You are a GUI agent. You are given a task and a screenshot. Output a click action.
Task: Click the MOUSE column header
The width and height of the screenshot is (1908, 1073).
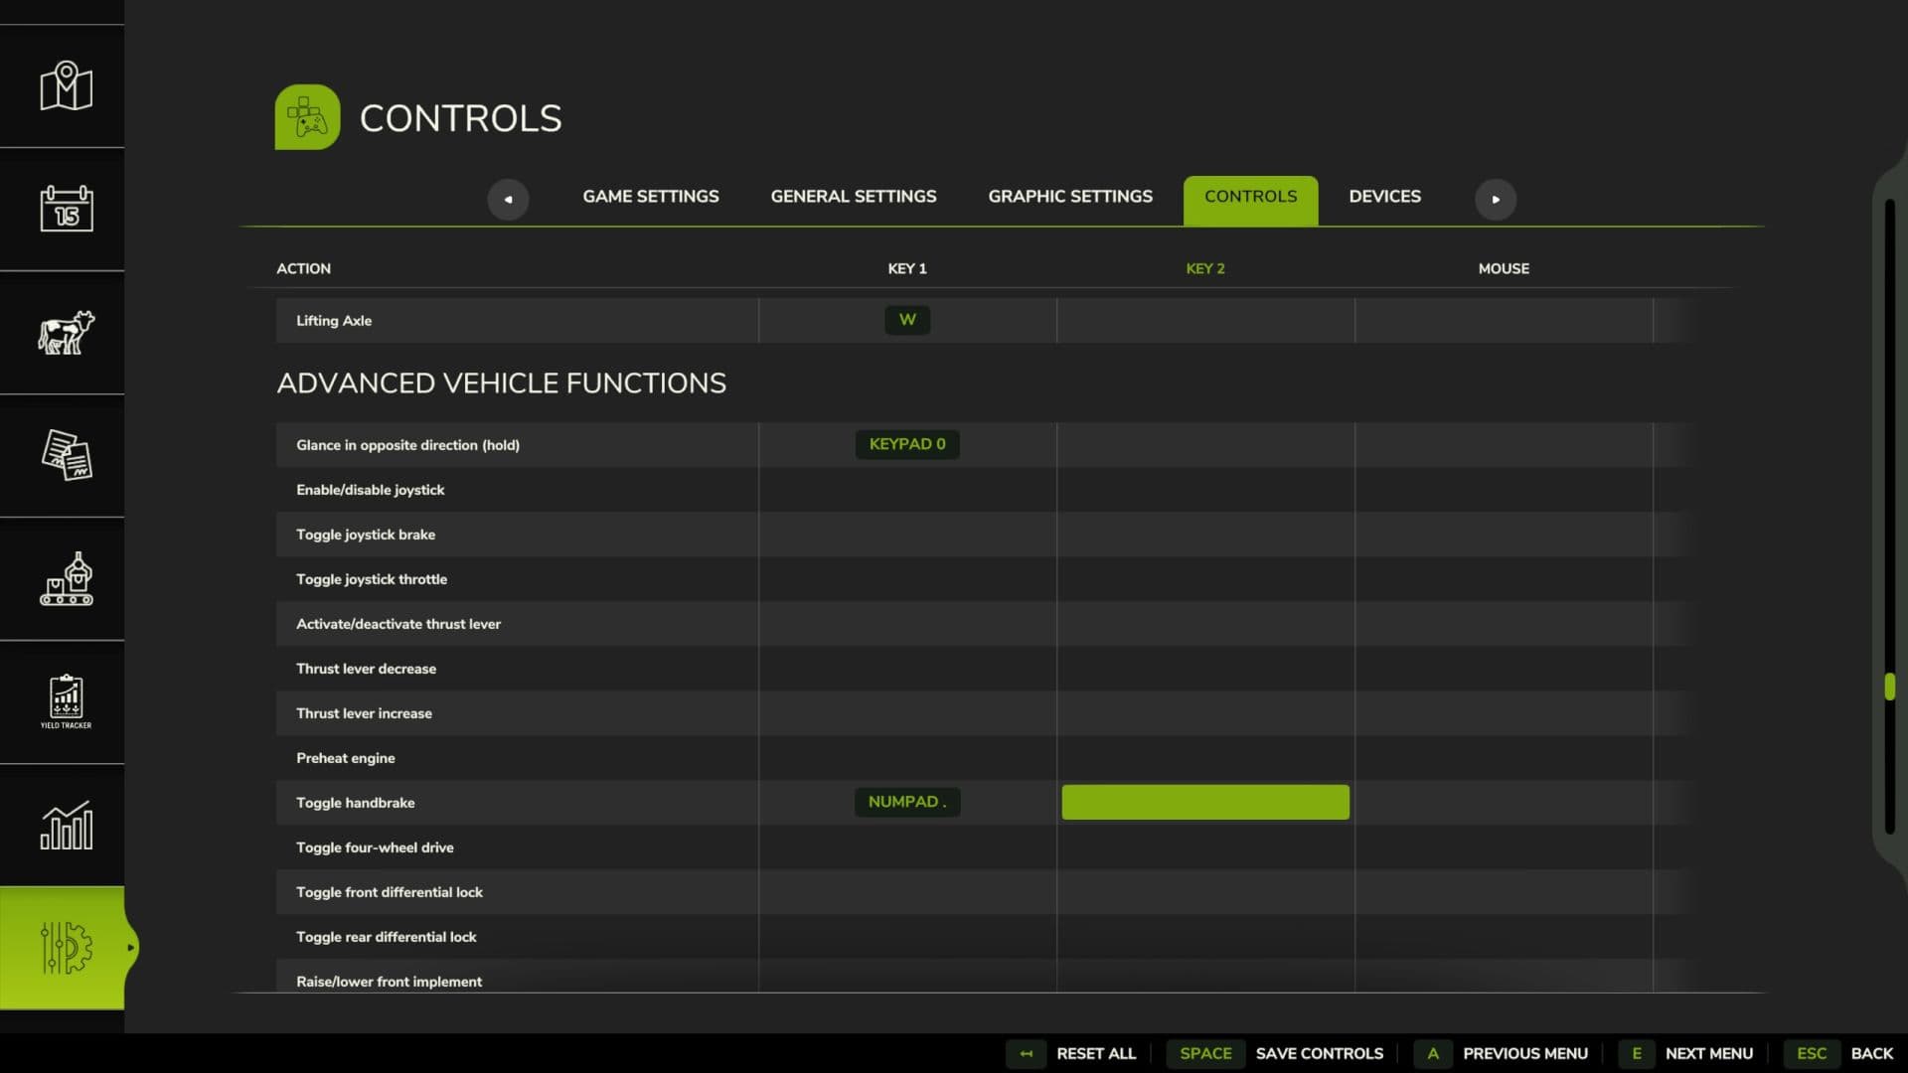point(1504,268)
